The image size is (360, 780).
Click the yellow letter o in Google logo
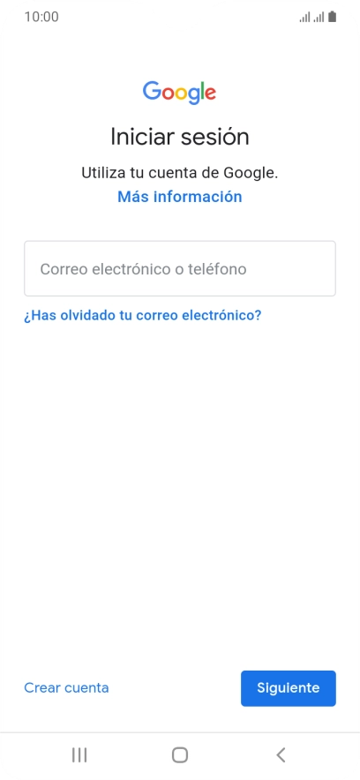[x=182, y=94]
